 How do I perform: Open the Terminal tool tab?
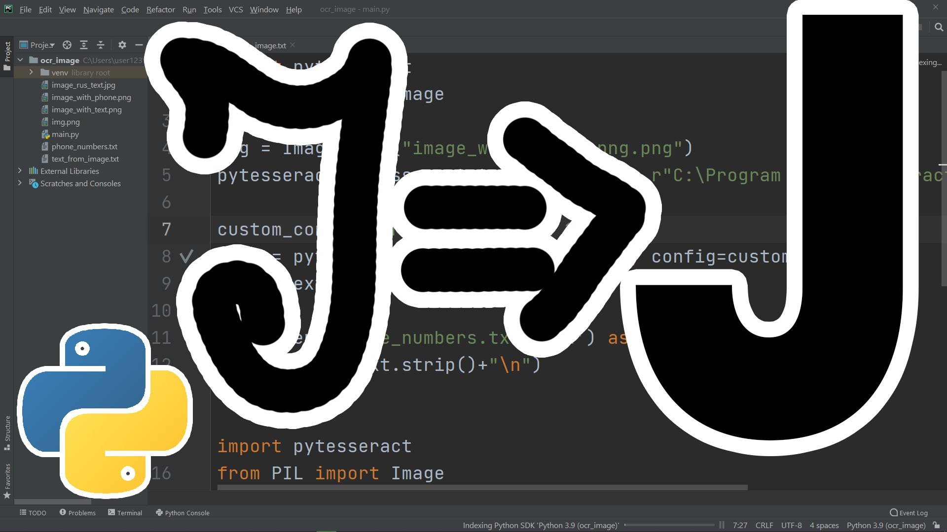coord(125,513)
